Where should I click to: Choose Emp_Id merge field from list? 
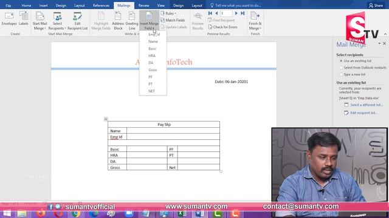click(153, 35)
